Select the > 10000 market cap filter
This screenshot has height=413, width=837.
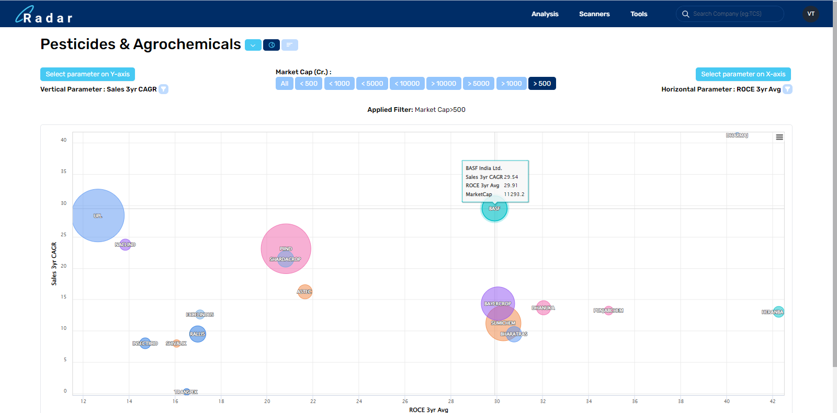point(444,84)
